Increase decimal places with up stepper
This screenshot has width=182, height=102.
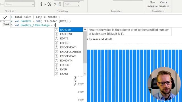point(78,3)
